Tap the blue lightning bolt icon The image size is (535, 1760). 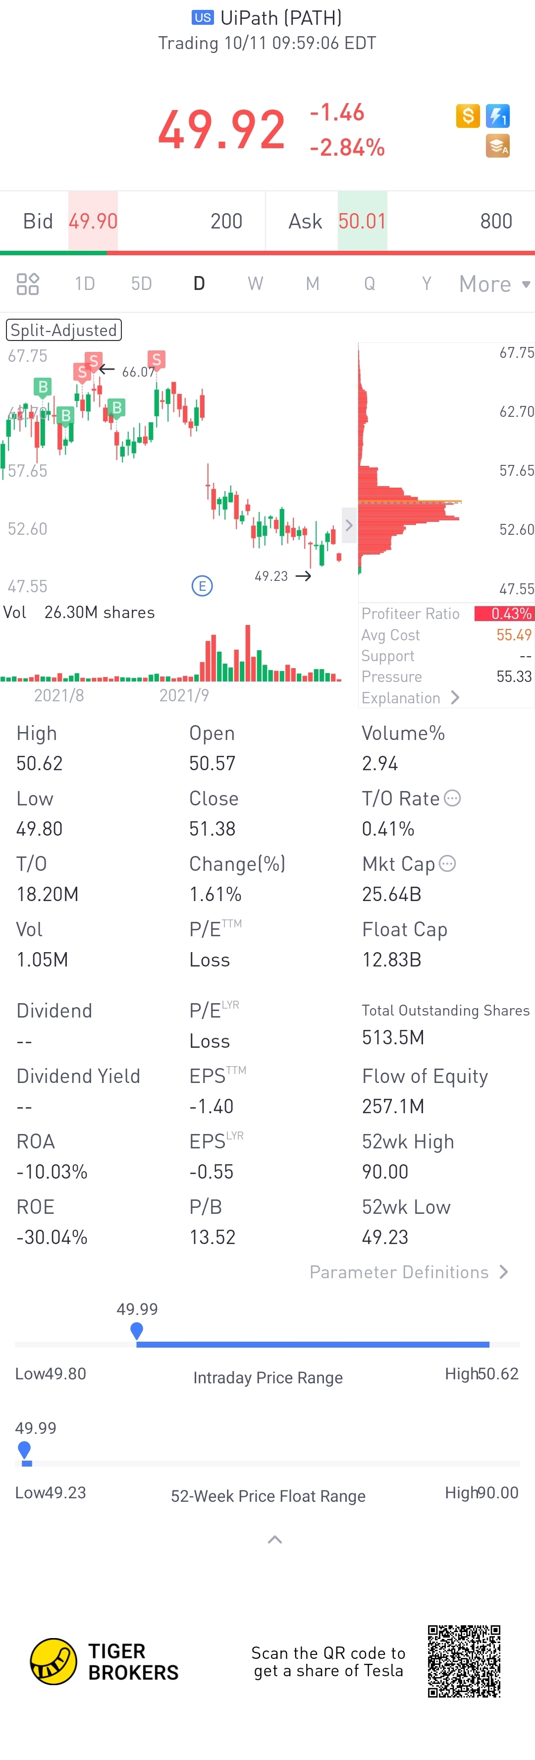click(497, 115)
